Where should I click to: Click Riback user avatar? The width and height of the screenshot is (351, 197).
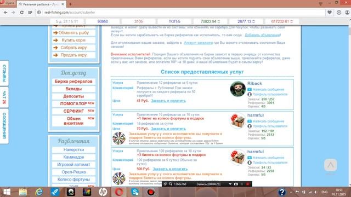[x=237, y=89]
